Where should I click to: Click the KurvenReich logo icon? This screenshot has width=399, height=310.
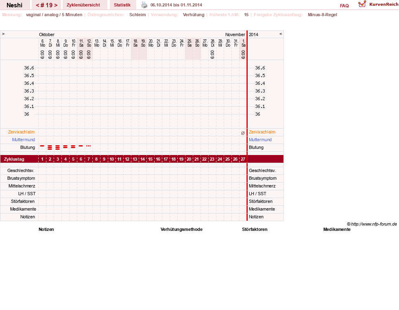click(x=362, y=4)
